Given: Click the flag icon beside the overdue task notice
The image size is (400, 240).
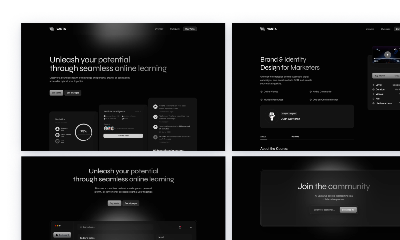Looking at the screenshot, I should [155, 127].
